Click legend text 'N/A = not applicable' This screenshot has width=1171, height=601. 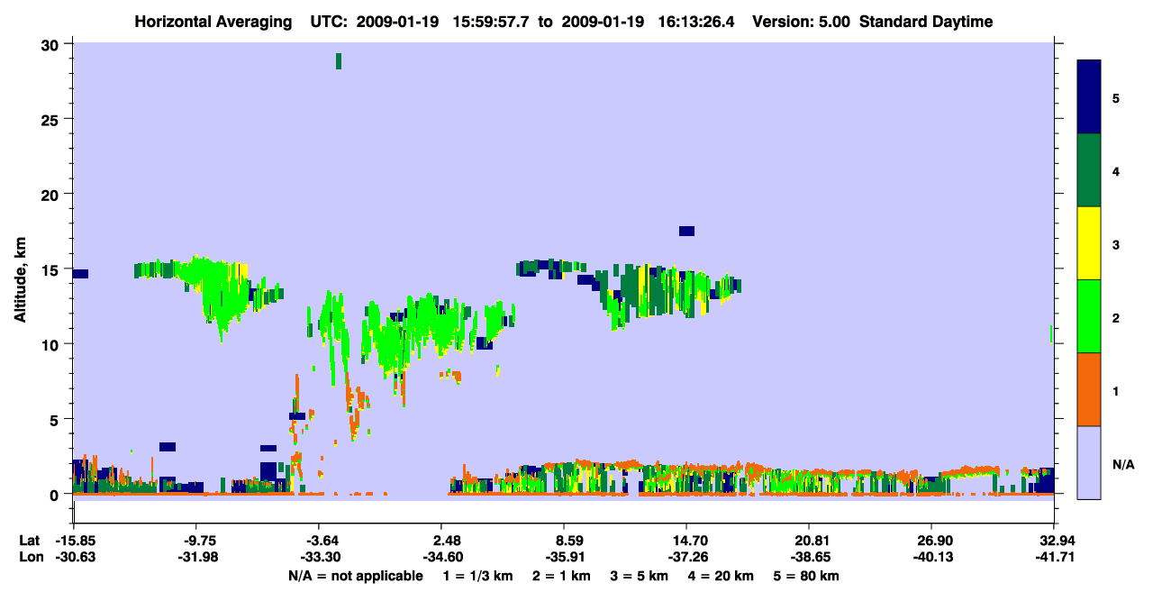coord(355,576)
